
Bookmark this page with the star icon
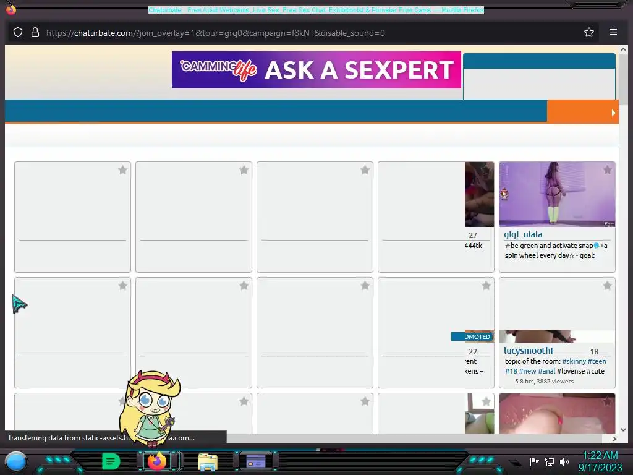tap(589, 32)
